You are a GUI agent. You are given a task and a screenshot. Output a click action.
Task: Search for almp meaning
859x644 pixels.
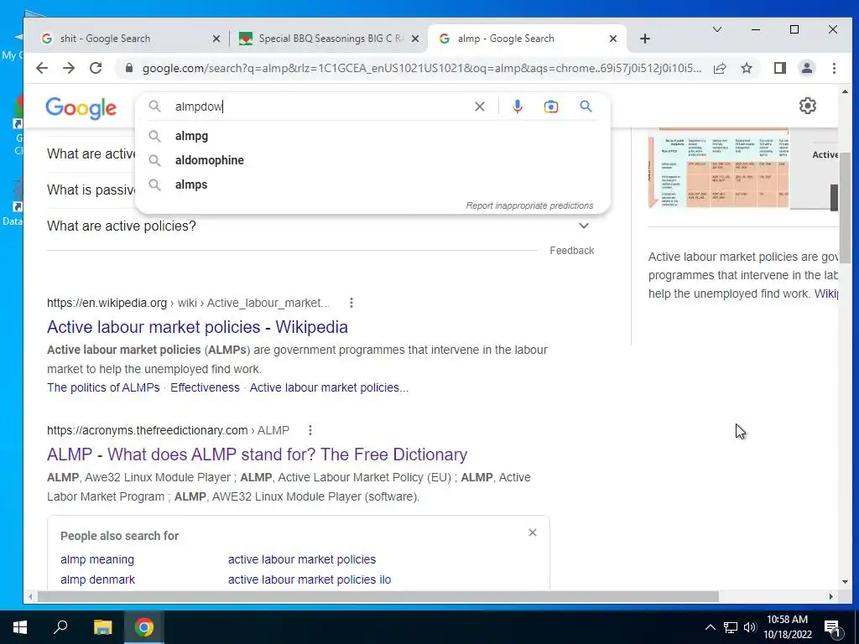[x=97, y=559]
